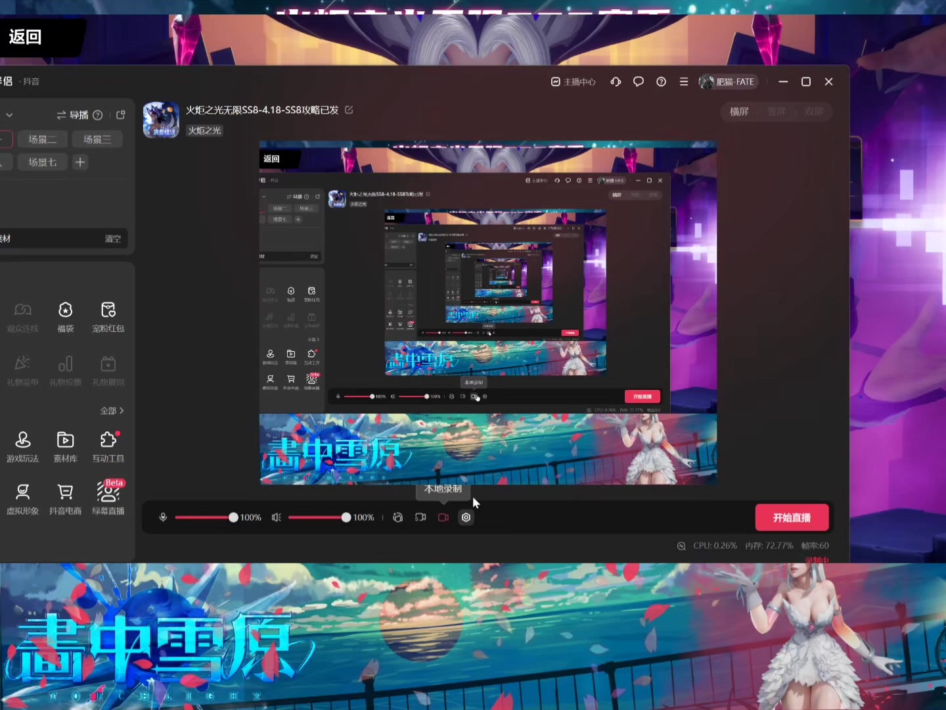The width and height of the screenshot is (946, 710).
Task: Open the 宠粉红包 red envelope tool
Action: point(108,316)
